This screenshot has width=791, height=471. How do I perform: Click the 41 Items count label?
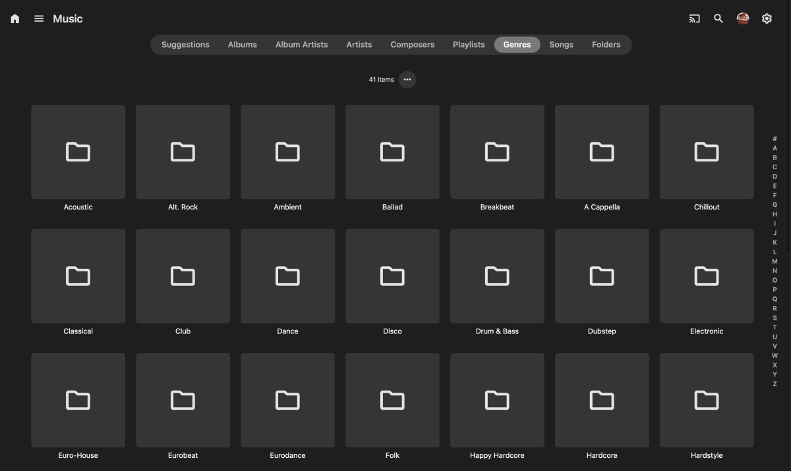coord(381,80)
